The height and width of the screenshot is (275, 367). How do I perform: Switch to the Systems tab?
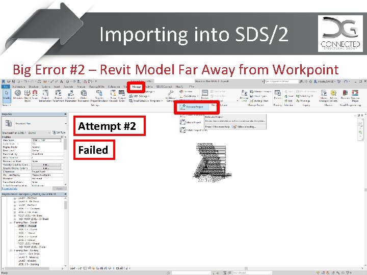(x=46, y=87)
